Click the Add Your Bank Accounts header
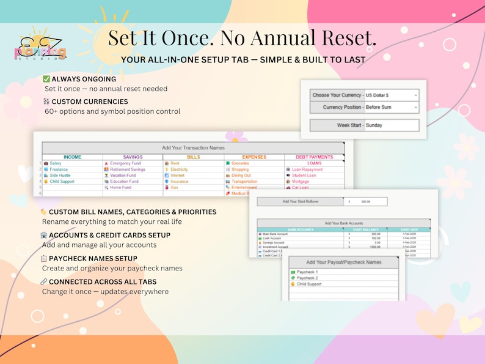 coord(344,223)
